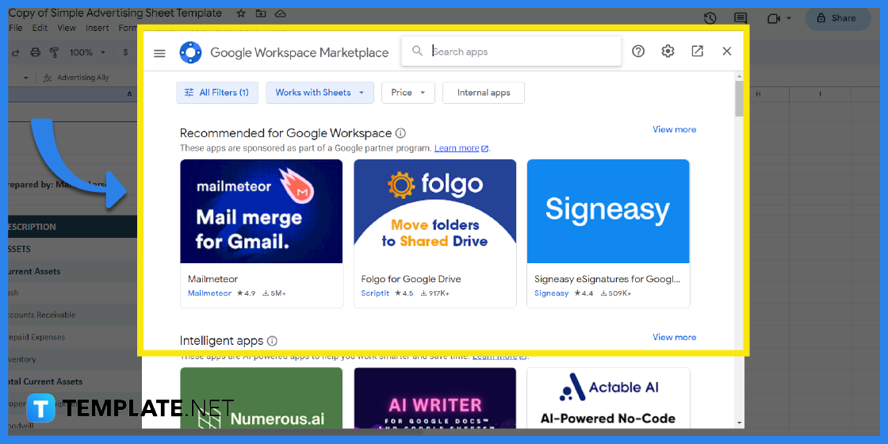The image size is (888, 444).
Task: Open View more for Recommended apps
Action: pyautogui.click(x=675, y=130)
